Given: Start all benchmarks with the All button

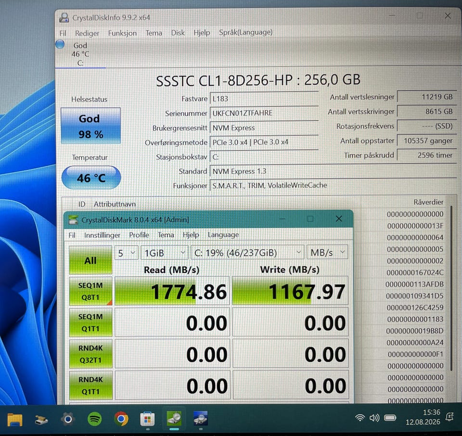Looking at the screenshot, I should pyautogui.click(x=90, y=260).
